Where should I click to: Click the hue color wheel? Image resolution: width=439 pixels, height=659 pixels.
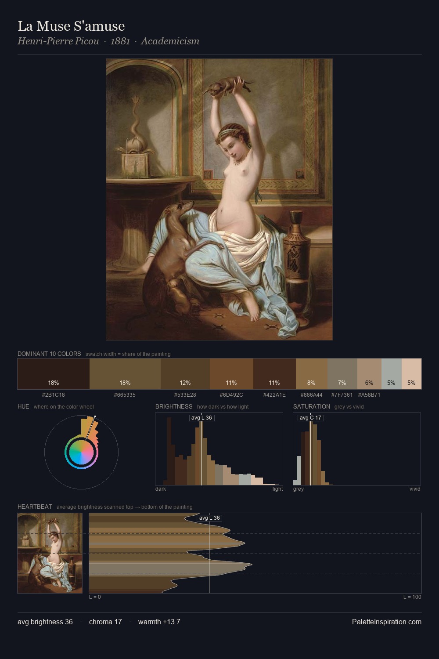[x=82, y=452]
